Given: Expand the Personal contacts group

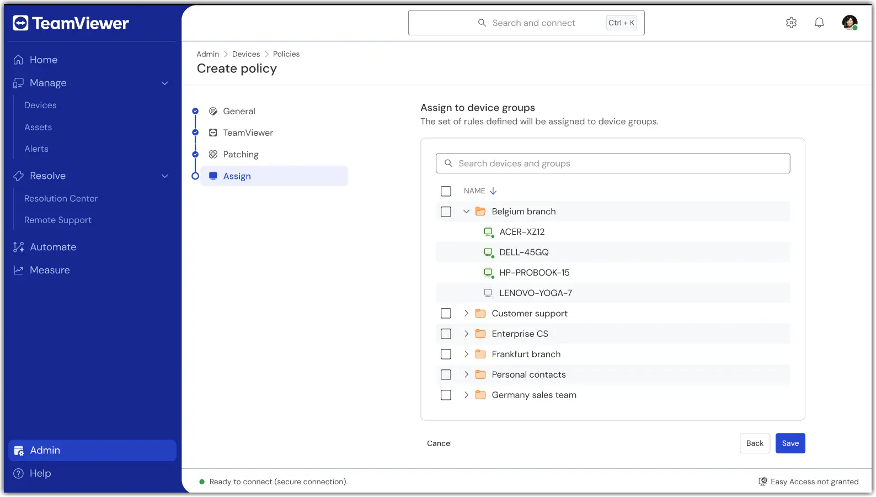Looking at the screenshot, I should pyautogui.click(x=466, y=374).
